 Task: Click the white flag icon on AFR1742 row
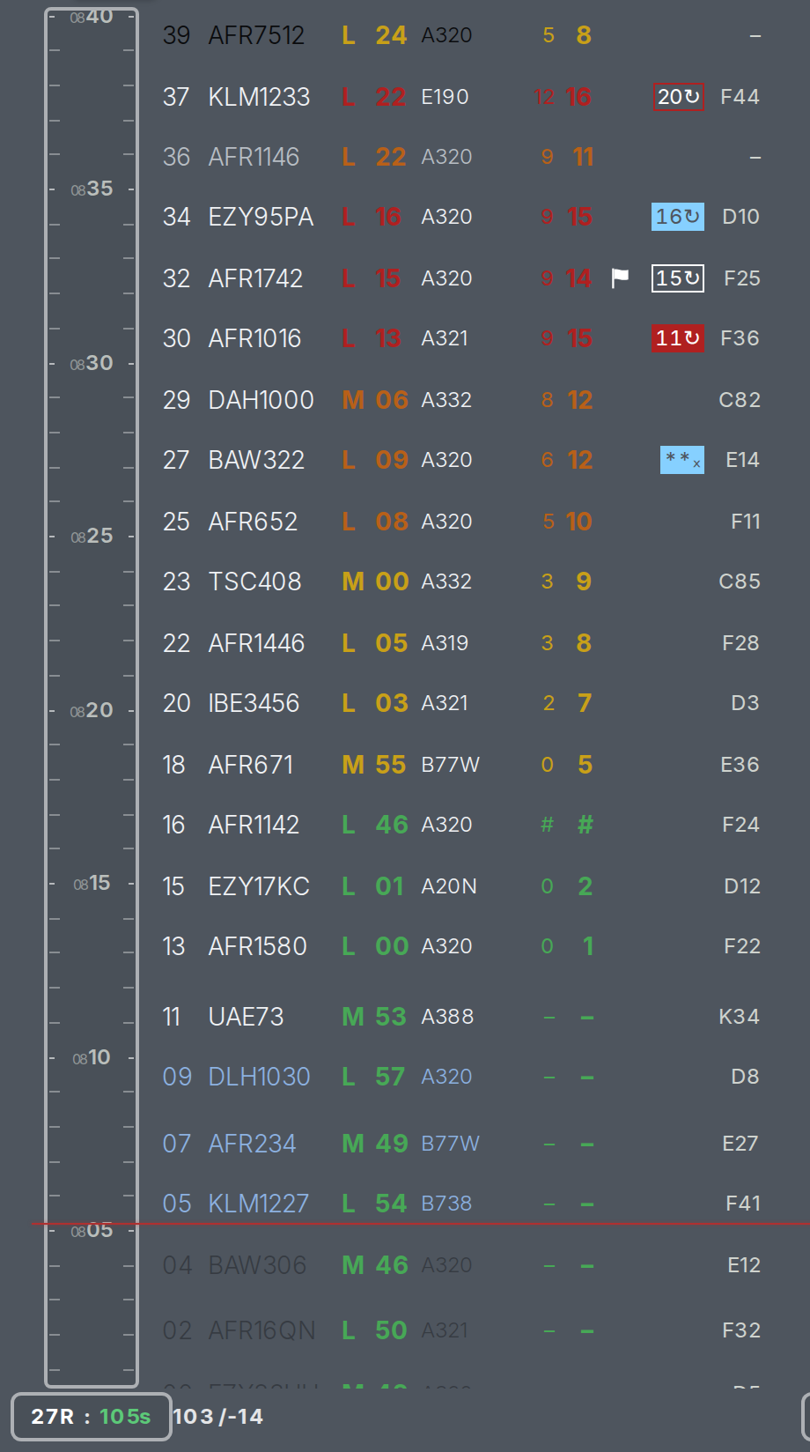(x=620, y=278)
